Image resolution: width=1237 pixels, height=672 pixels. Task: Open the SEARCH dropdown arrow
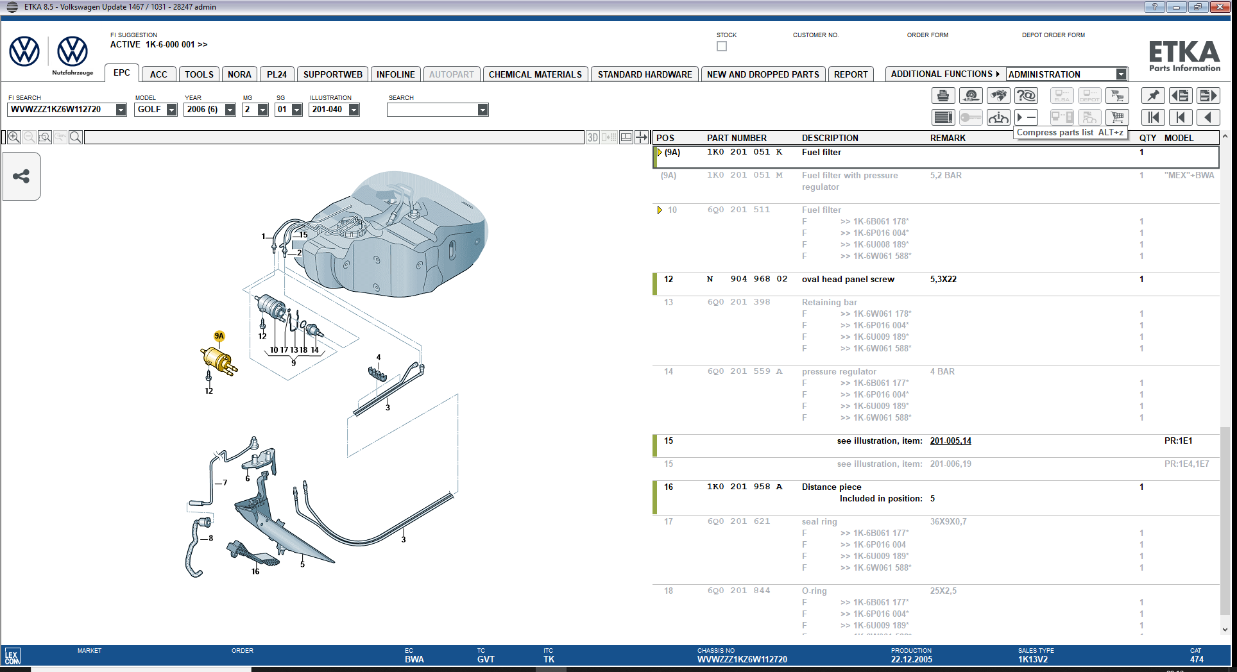click(x=482, y=110)
